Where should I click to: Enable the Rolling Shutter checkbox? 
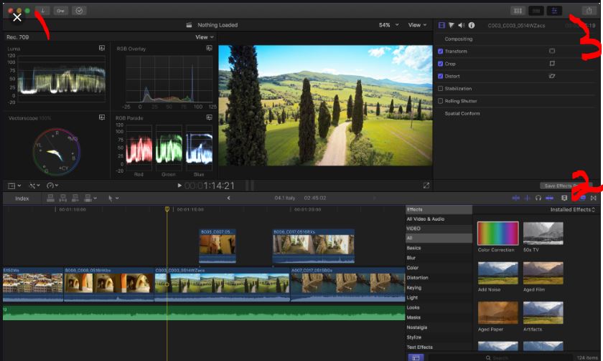pyautogui.click(x=441, y=101)
